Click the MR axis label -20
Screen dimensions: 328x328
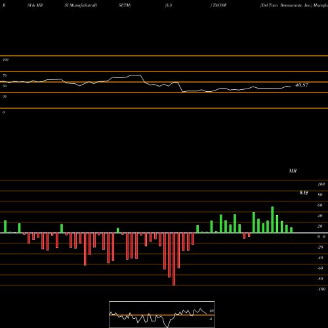coord(320,247)
